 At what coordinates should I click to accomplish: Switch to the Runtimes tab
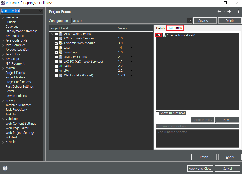click(x=175, y=28)
